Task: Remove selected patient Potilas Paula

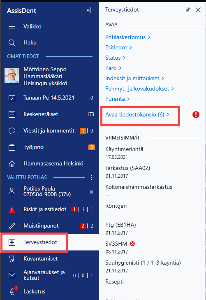Action: [x=92, y=192]
